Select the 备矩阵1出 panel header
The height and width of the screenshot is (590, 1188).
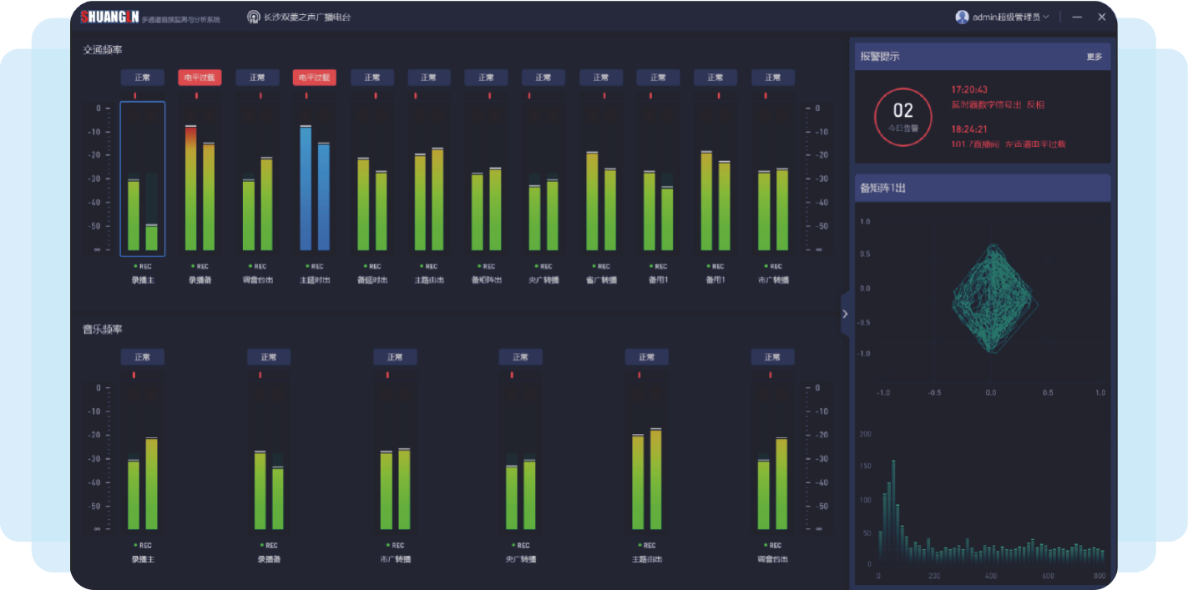point(982,188)
